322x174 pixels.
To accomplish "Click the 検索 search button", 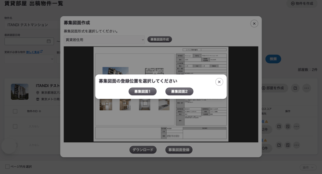I will tap(273, 59).
